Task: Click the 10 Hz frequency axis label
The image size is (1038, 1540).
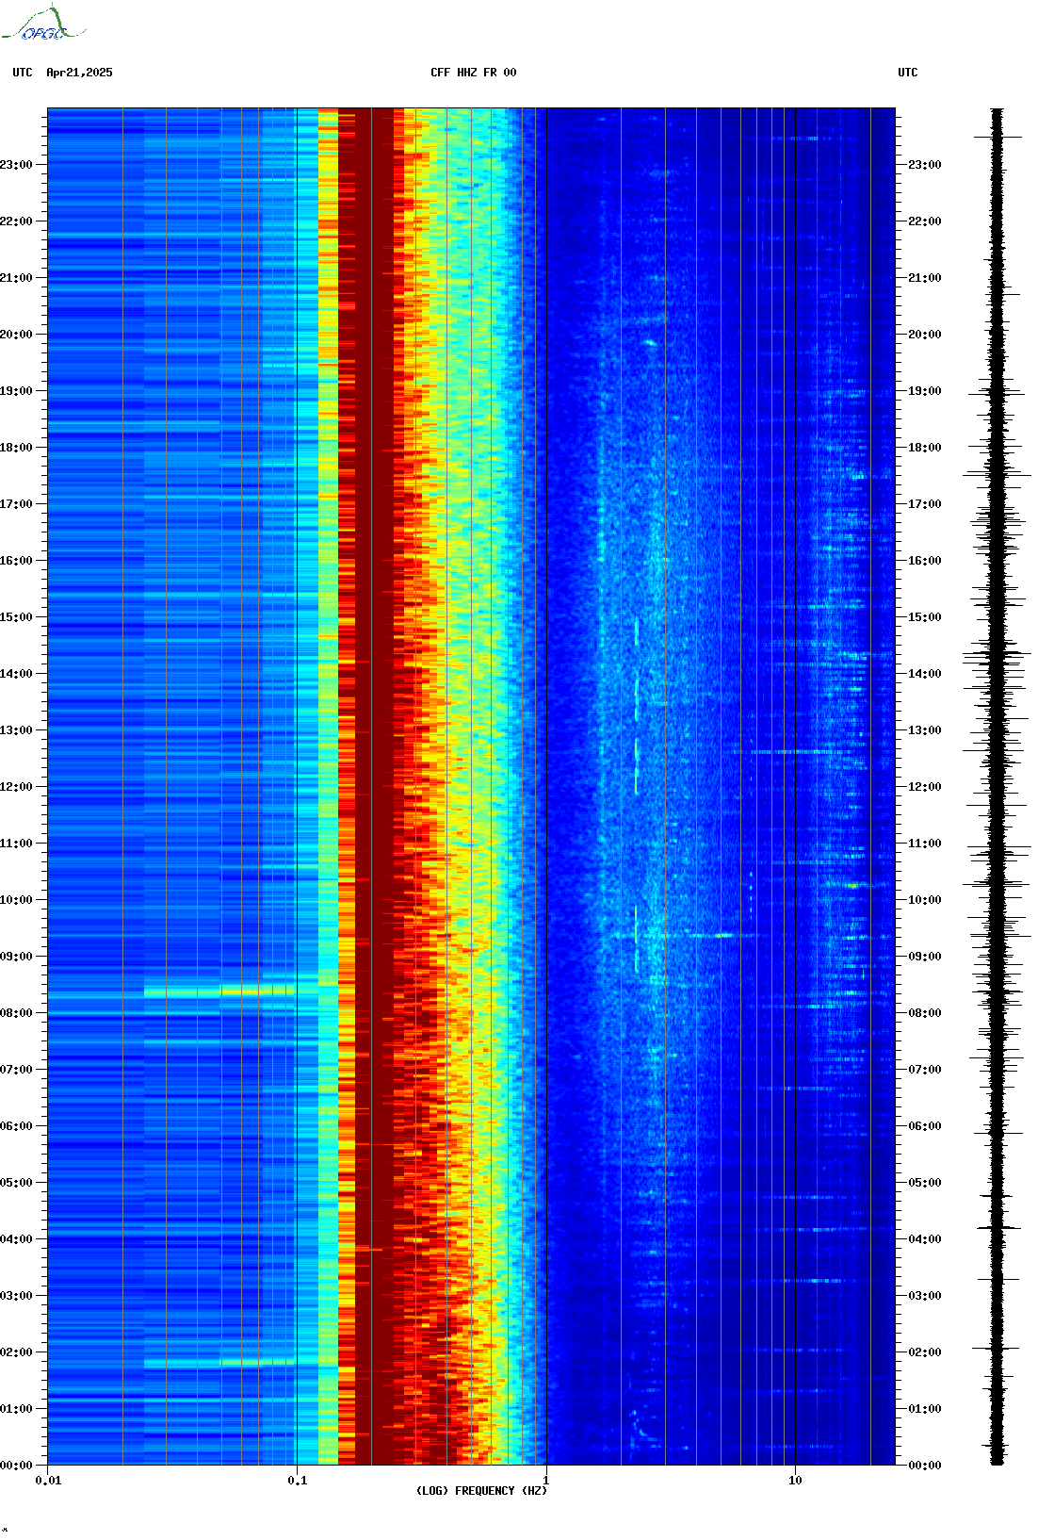Action: pos(795,1481)
